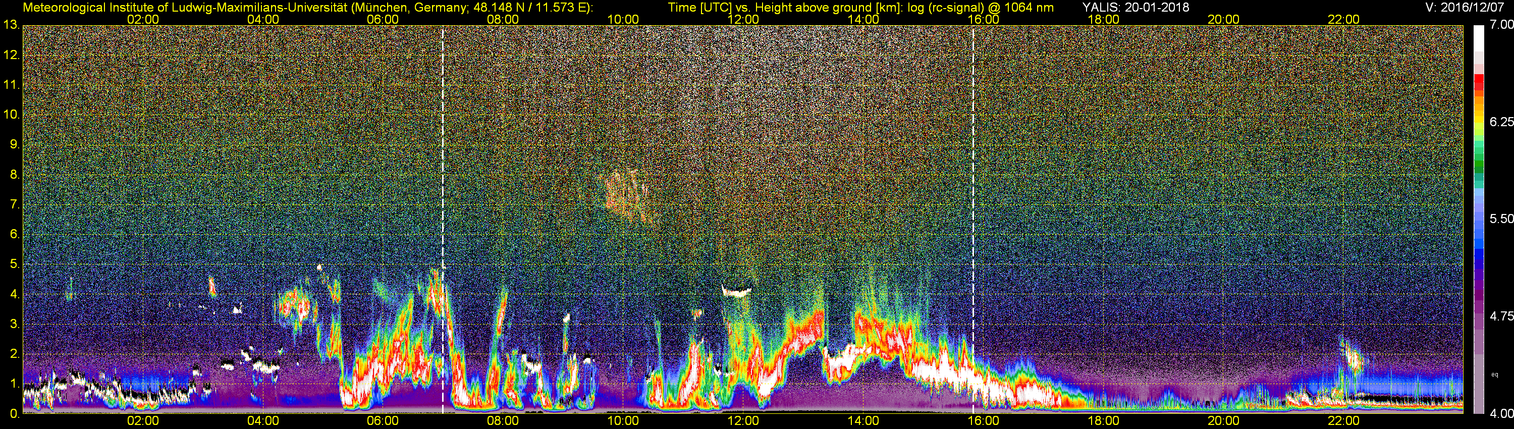The image size is (1514, 429).
Task: Click the '48.148 N / 11.573 E' coordinates text
Action: coord(529,8)
